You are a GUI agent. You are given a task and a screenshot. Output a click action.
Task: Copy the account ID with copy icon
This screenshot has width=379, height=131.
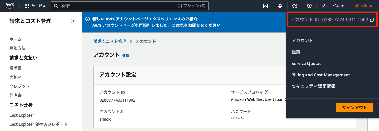[372, 20]
